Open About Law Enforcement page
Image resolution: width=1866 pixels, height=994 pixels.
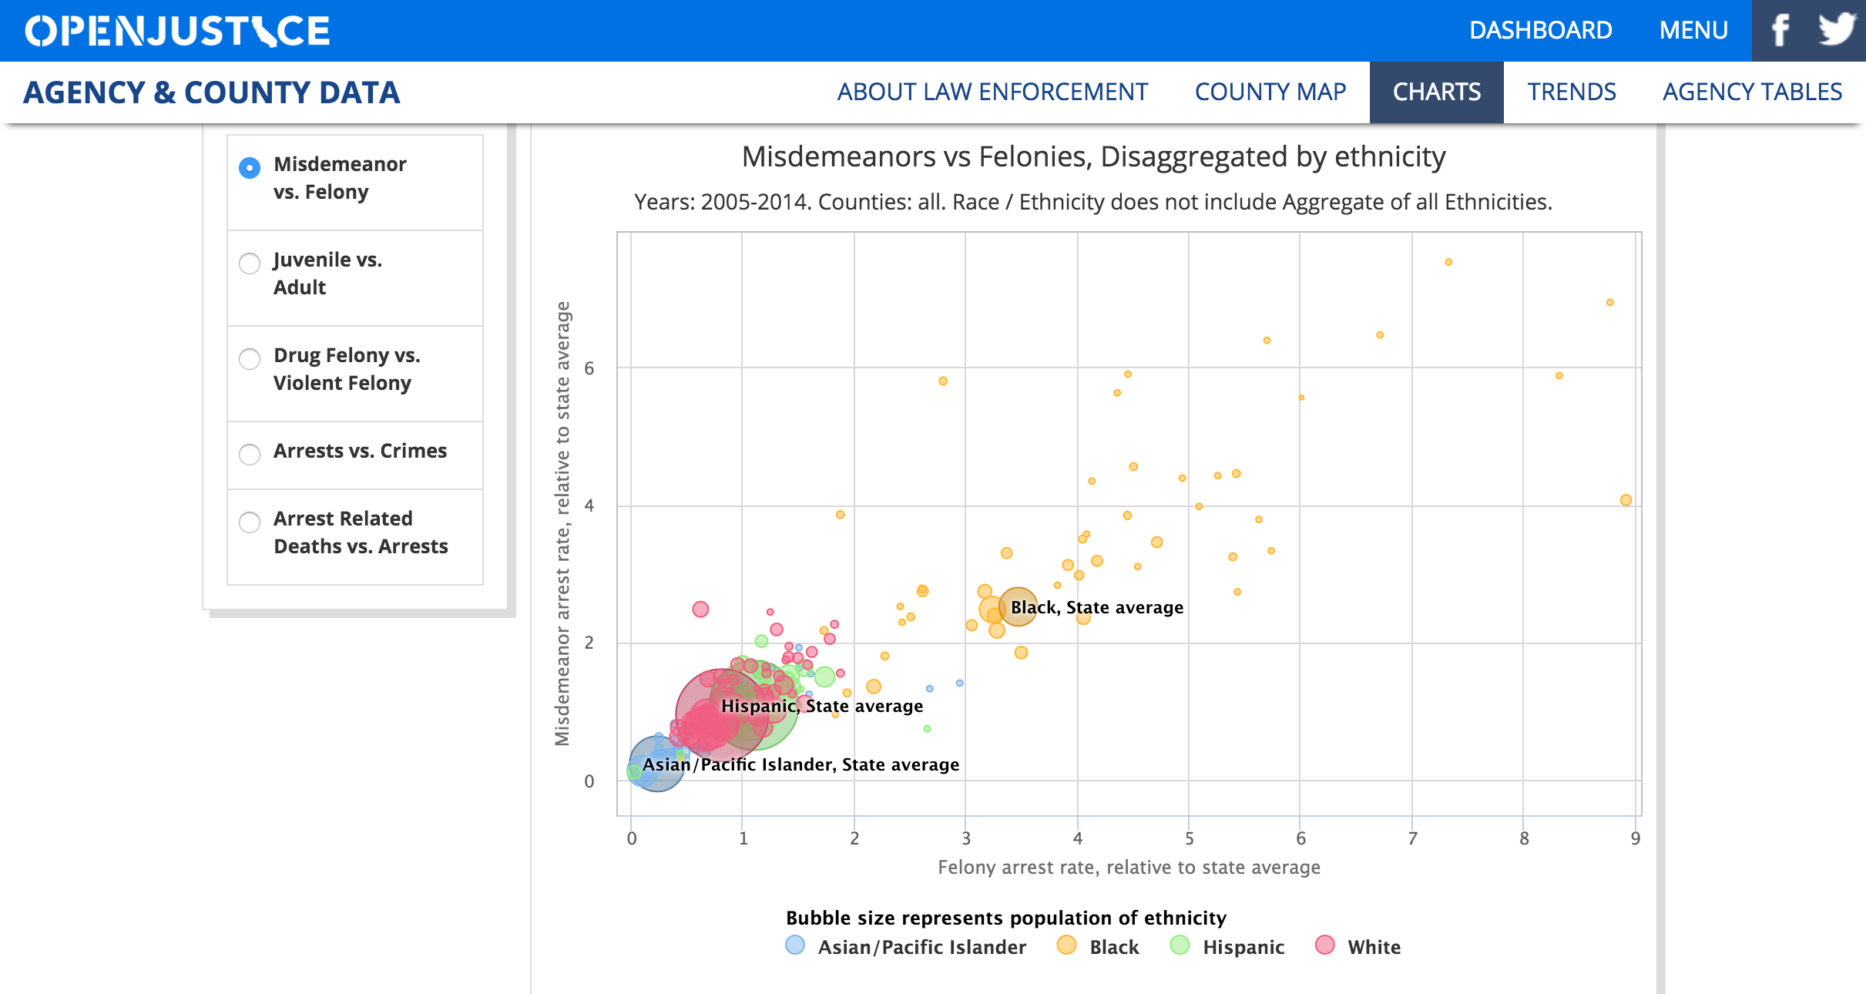pyautogui.click(x=992, y=92)
